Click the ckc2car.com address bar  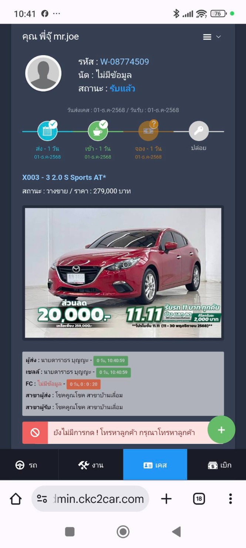coord(90,499)
